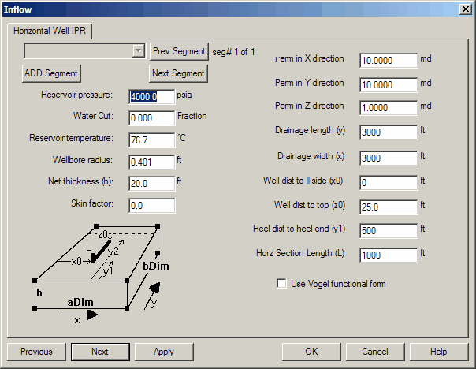Click the Drainage width (x) field

tap(389, 158)
